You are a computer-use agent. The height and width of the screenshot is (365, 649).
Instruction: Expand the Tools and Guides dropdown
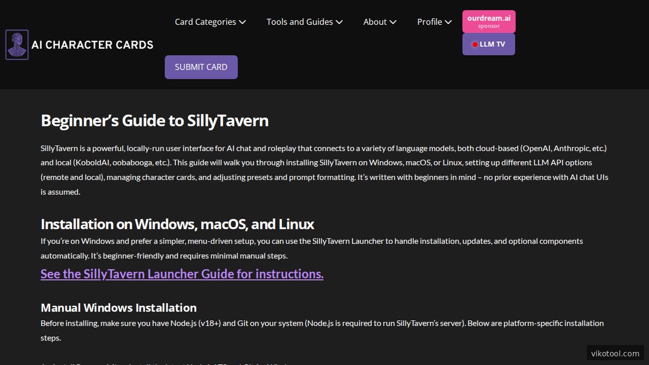pyautogui.click(x=339, y=22)
